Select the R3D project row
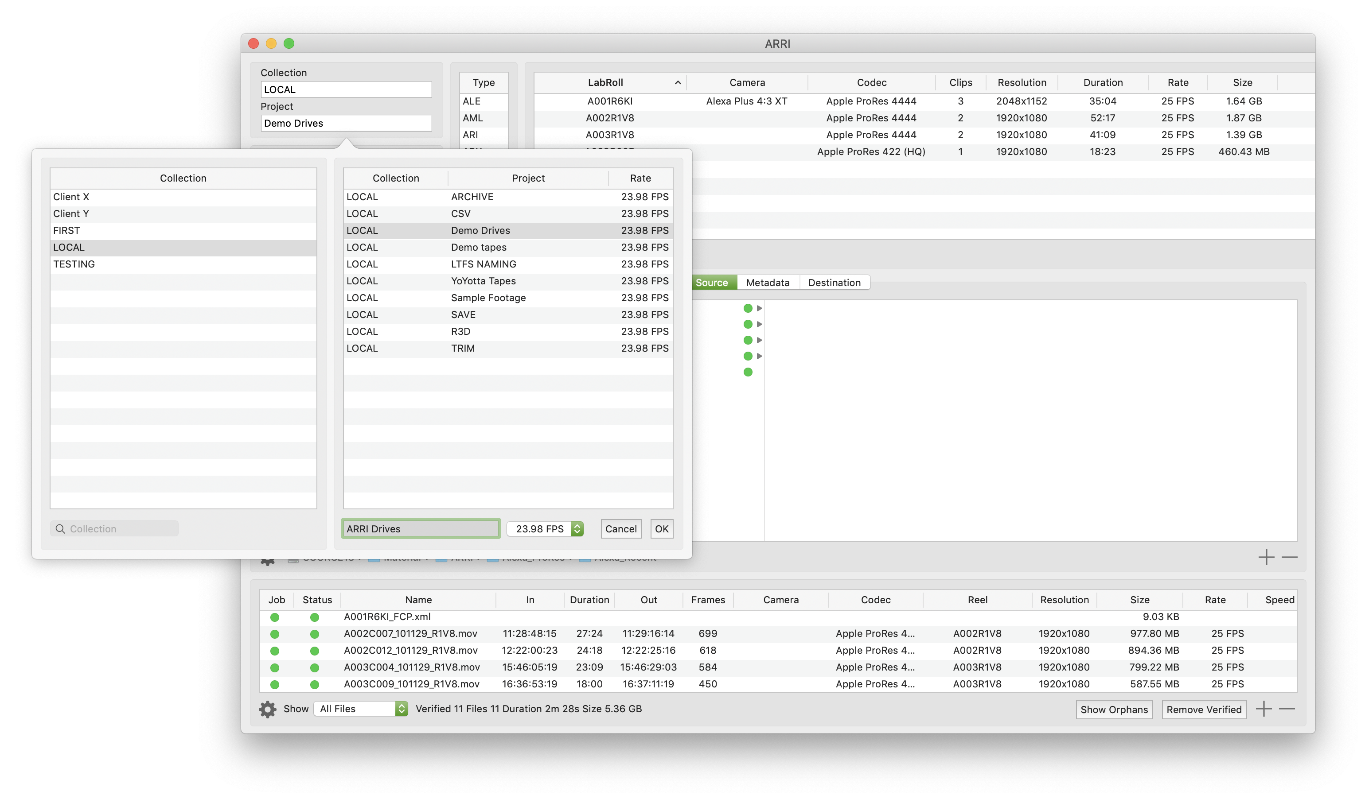 508,331
